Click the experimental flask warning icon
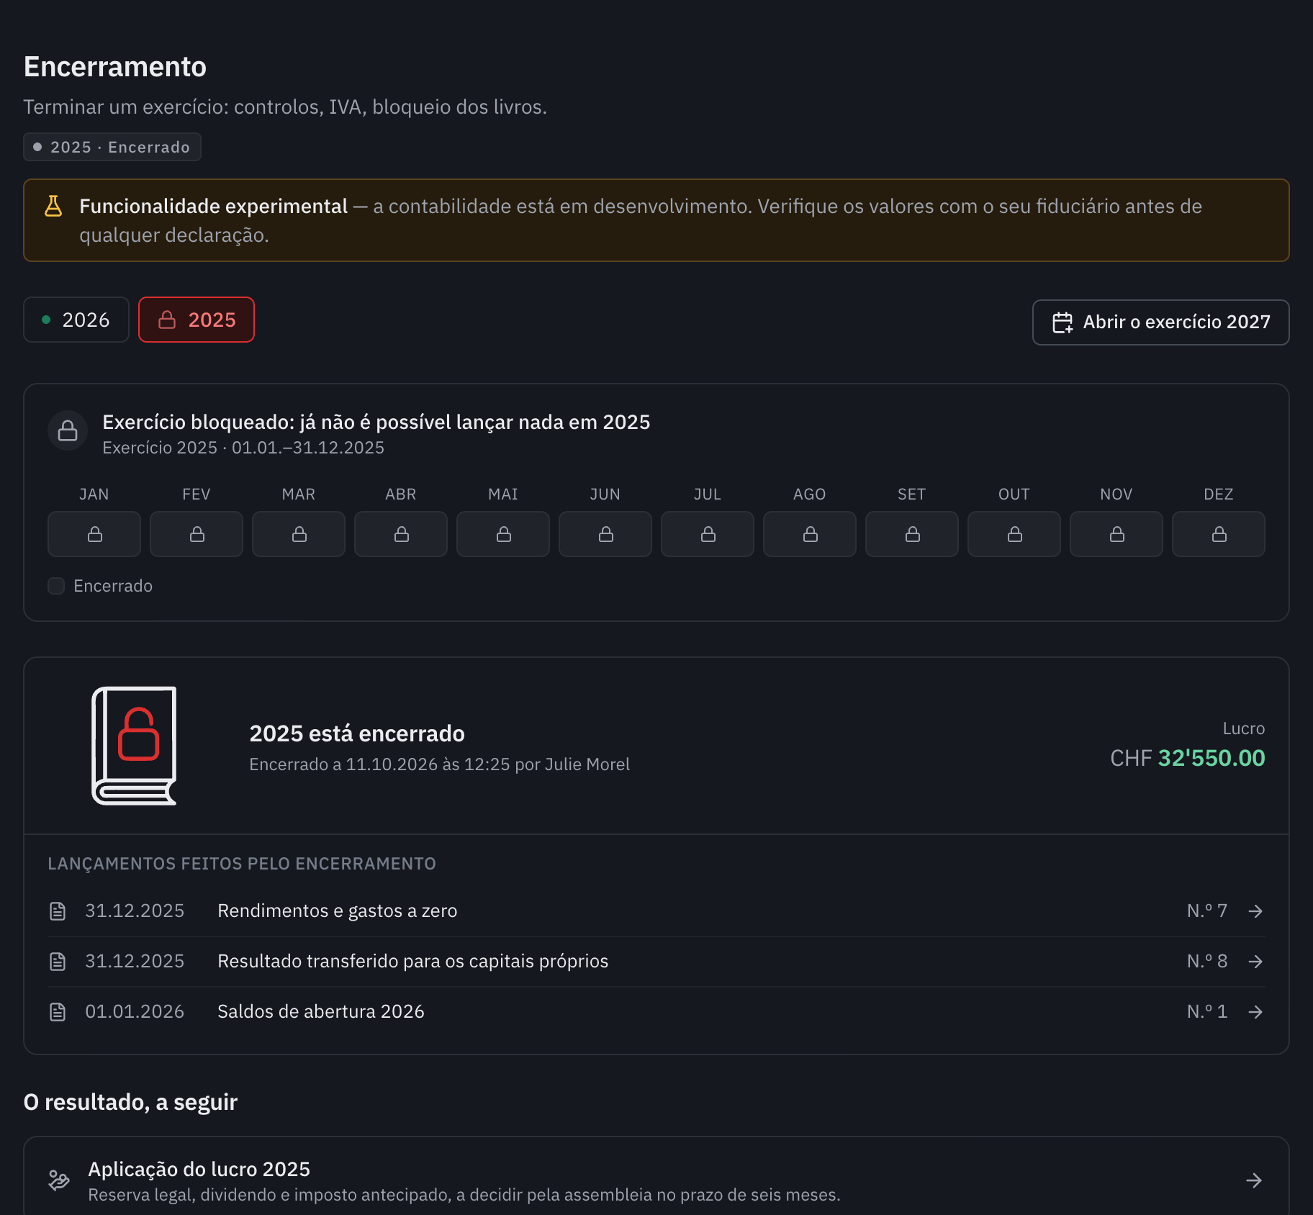Screen dimensions: 1313x1215 [x=53, y=206]
